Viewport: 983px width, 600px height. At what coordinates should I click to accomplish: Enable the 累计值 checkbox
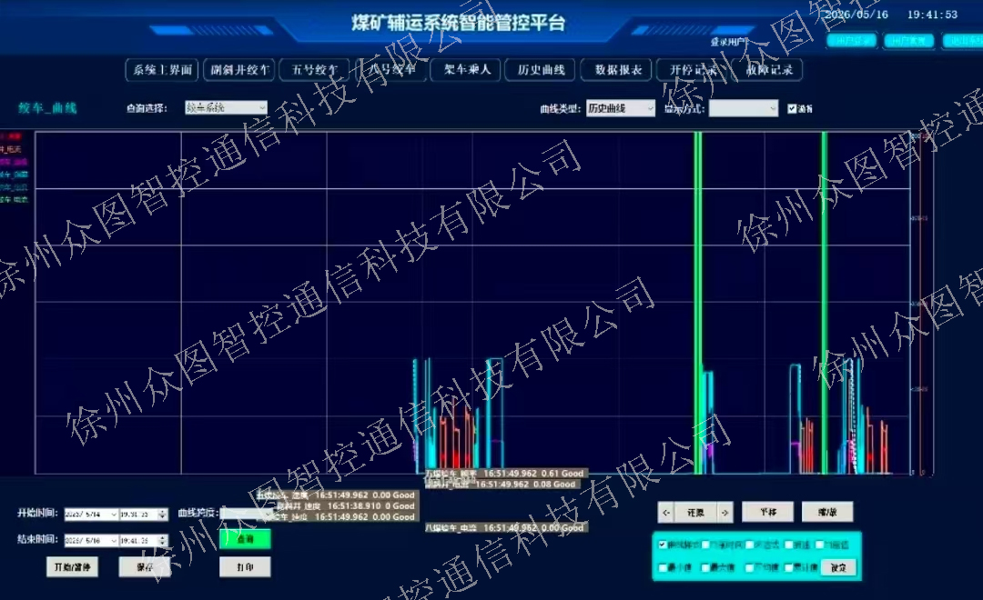coord(789,567)
